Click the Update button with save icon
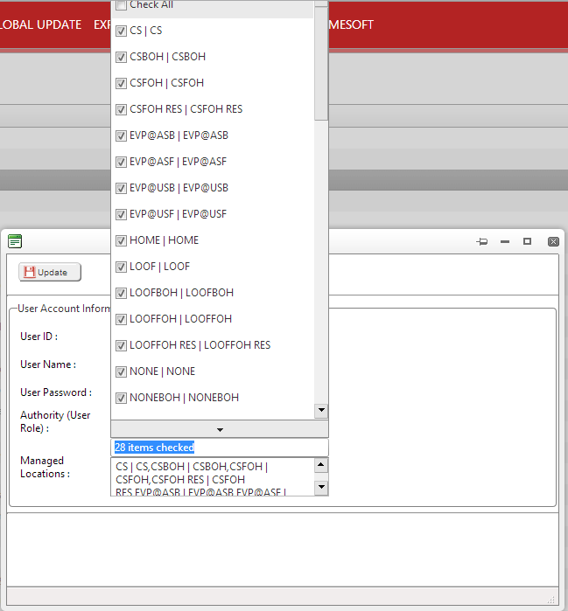This screenshot has width=568, height=611. [50, 272]
